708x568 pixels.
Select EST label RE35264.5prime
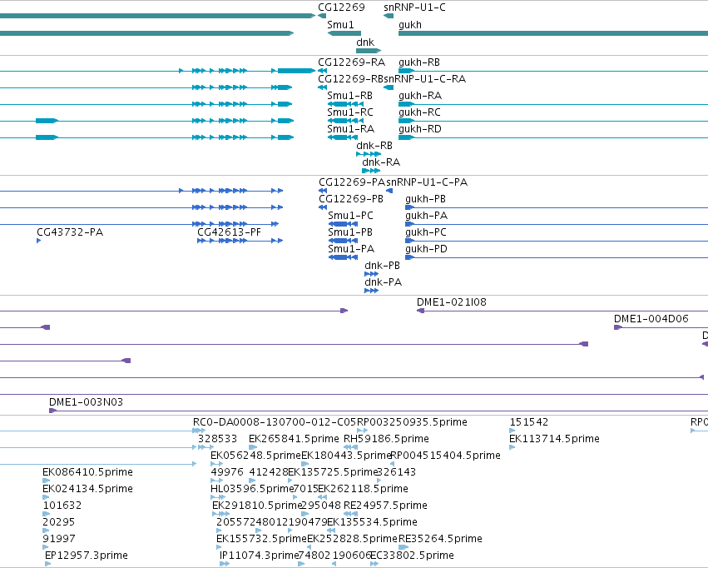(x=440, y=540)
